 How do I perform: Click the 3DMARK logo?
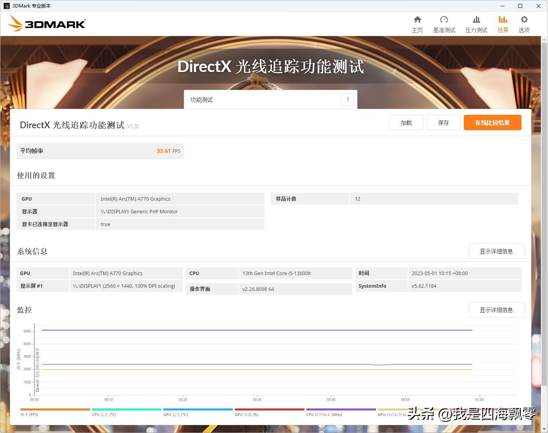tap(46, 23)
